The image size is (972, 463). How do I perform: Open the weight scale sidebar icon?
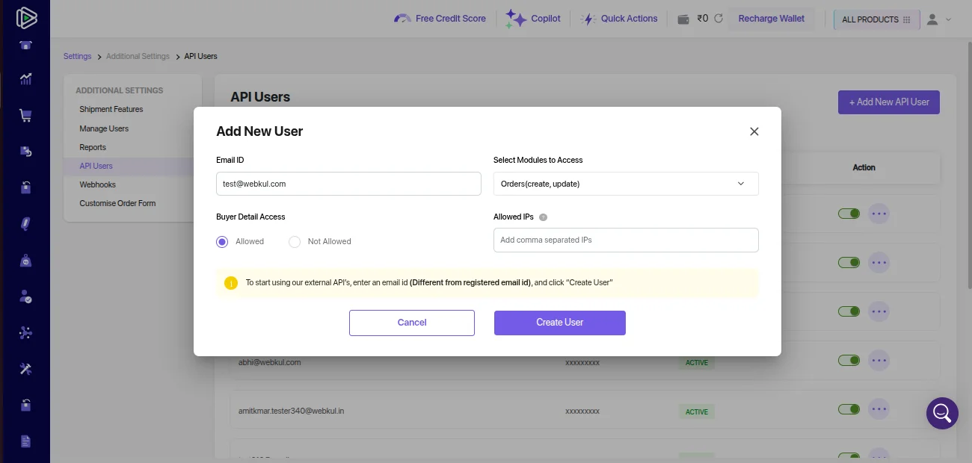click(x=25, y=261)
